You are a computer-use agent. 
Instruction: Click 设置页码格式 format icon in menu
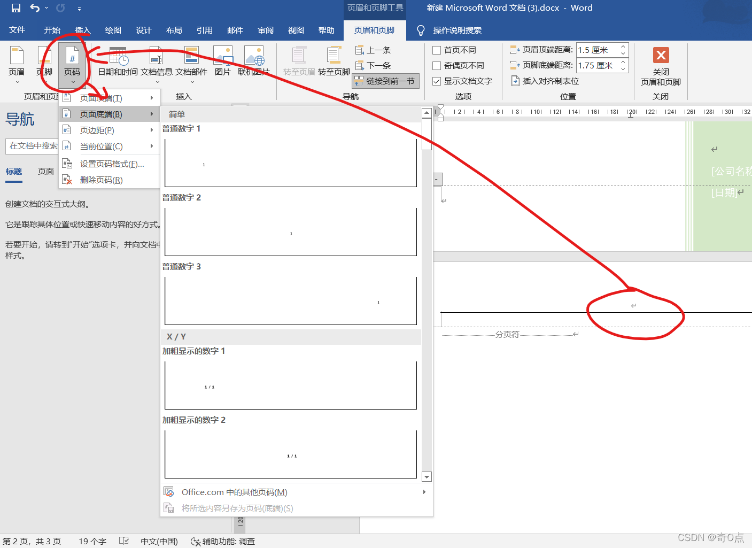point(67,164)
